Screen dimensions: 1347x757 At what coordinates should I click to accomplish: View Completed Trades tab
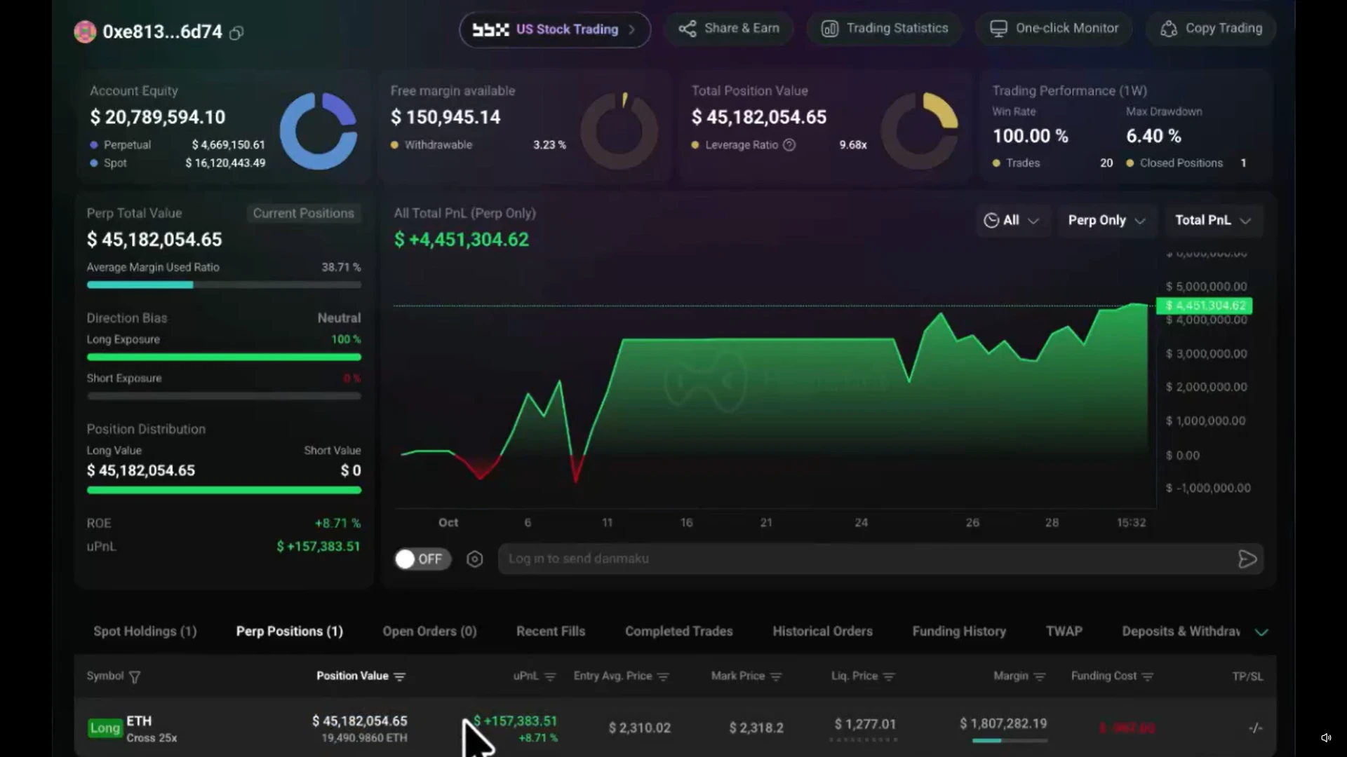(679, 632)
